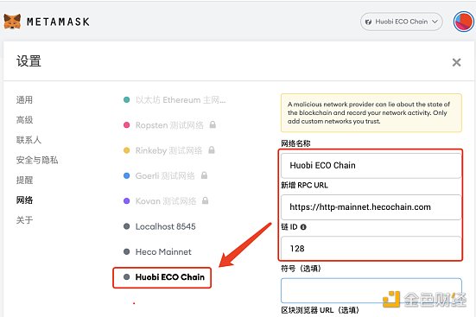
Task: Select the 以太坊 Ethereum 主网 network
Action: 175,100
